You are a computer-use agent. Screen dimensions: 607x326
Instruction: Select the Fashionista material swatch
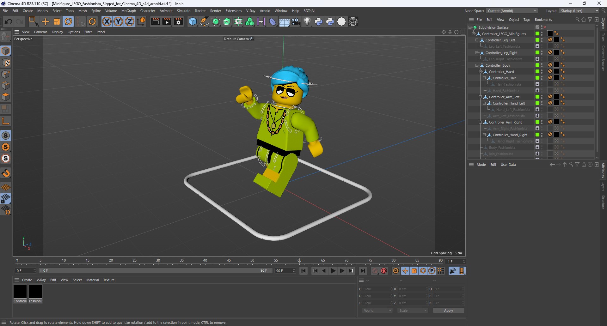click(35, 291)
